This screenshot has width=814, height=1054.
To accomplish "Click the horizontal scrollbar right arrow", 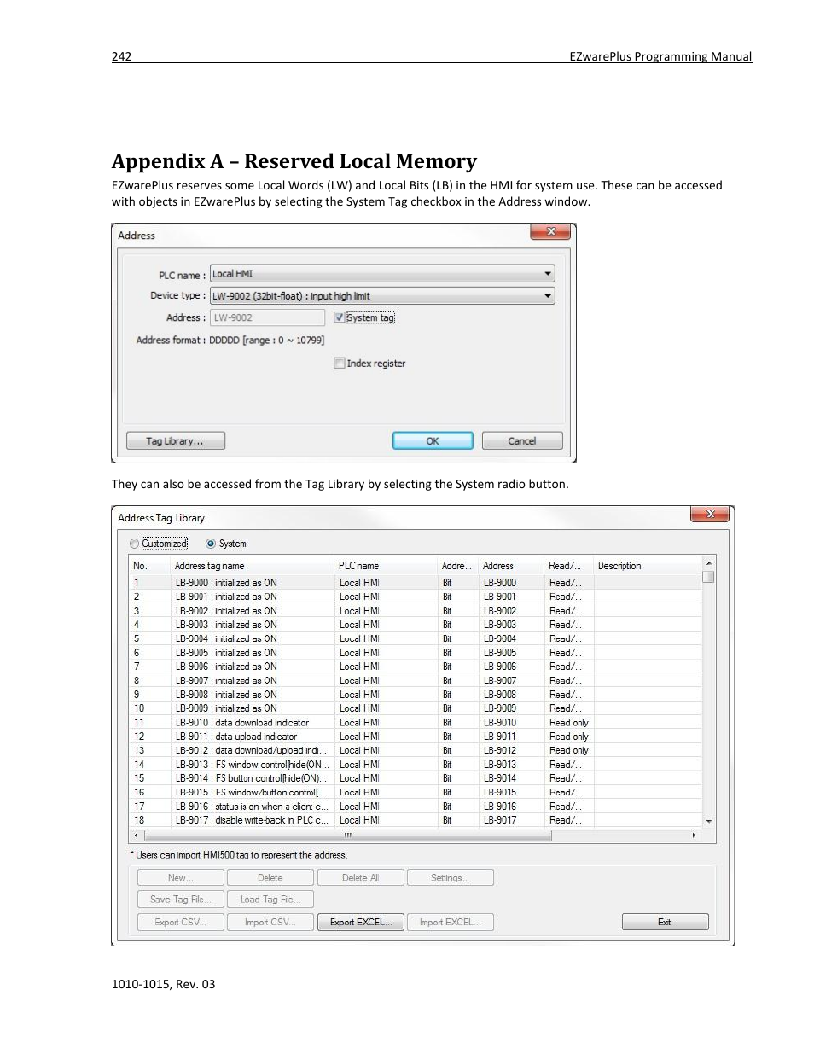I will pos(694,836).
